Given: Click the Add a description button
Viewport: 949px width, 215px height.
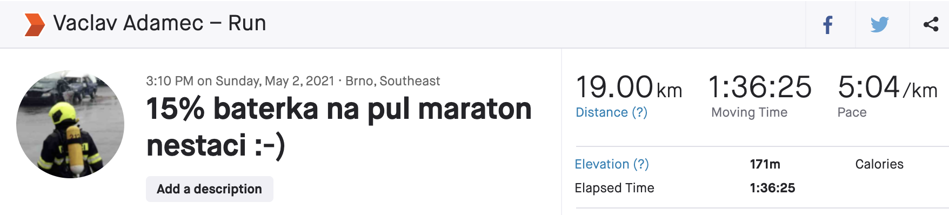Looking at the screenshot, I should pos(209,189).
